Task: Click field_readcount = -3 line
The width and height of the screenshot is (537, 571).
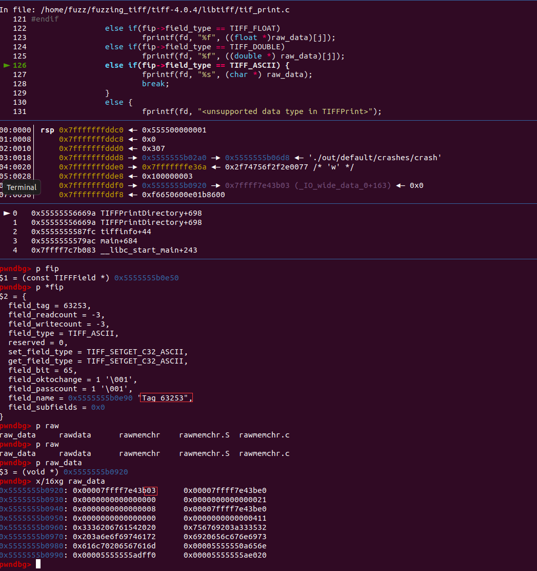Action: point(56,315)
